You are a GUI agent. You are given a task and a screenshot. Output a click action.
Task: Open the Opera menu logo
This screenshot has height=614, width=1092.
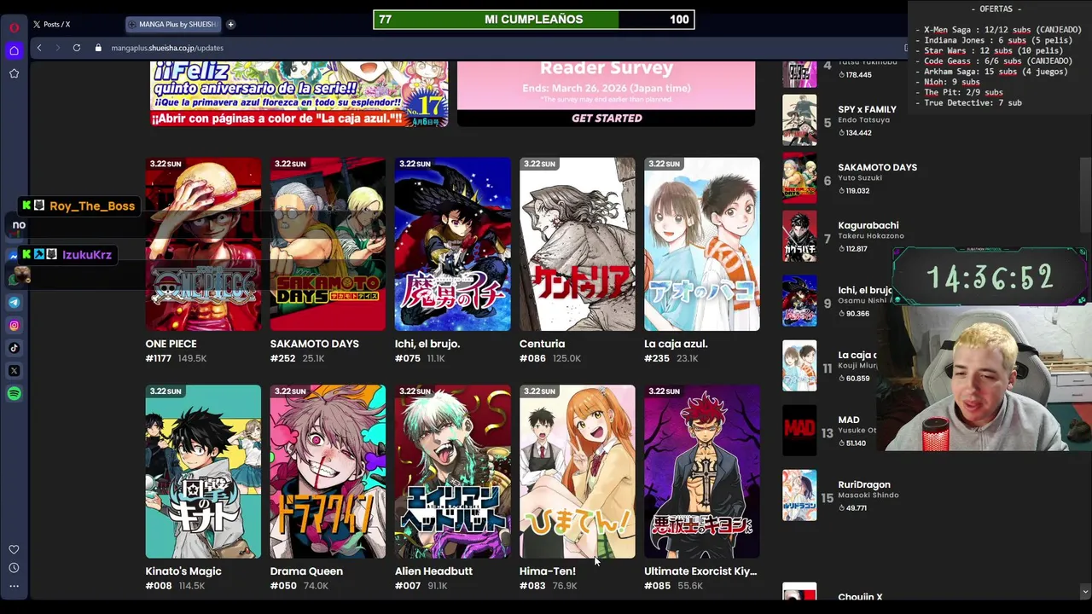click(14, 27)
